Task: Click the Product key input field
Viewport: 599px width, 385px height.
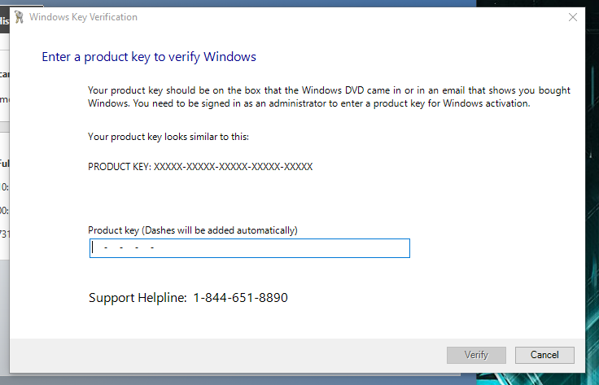Action: tap(250, 248)
